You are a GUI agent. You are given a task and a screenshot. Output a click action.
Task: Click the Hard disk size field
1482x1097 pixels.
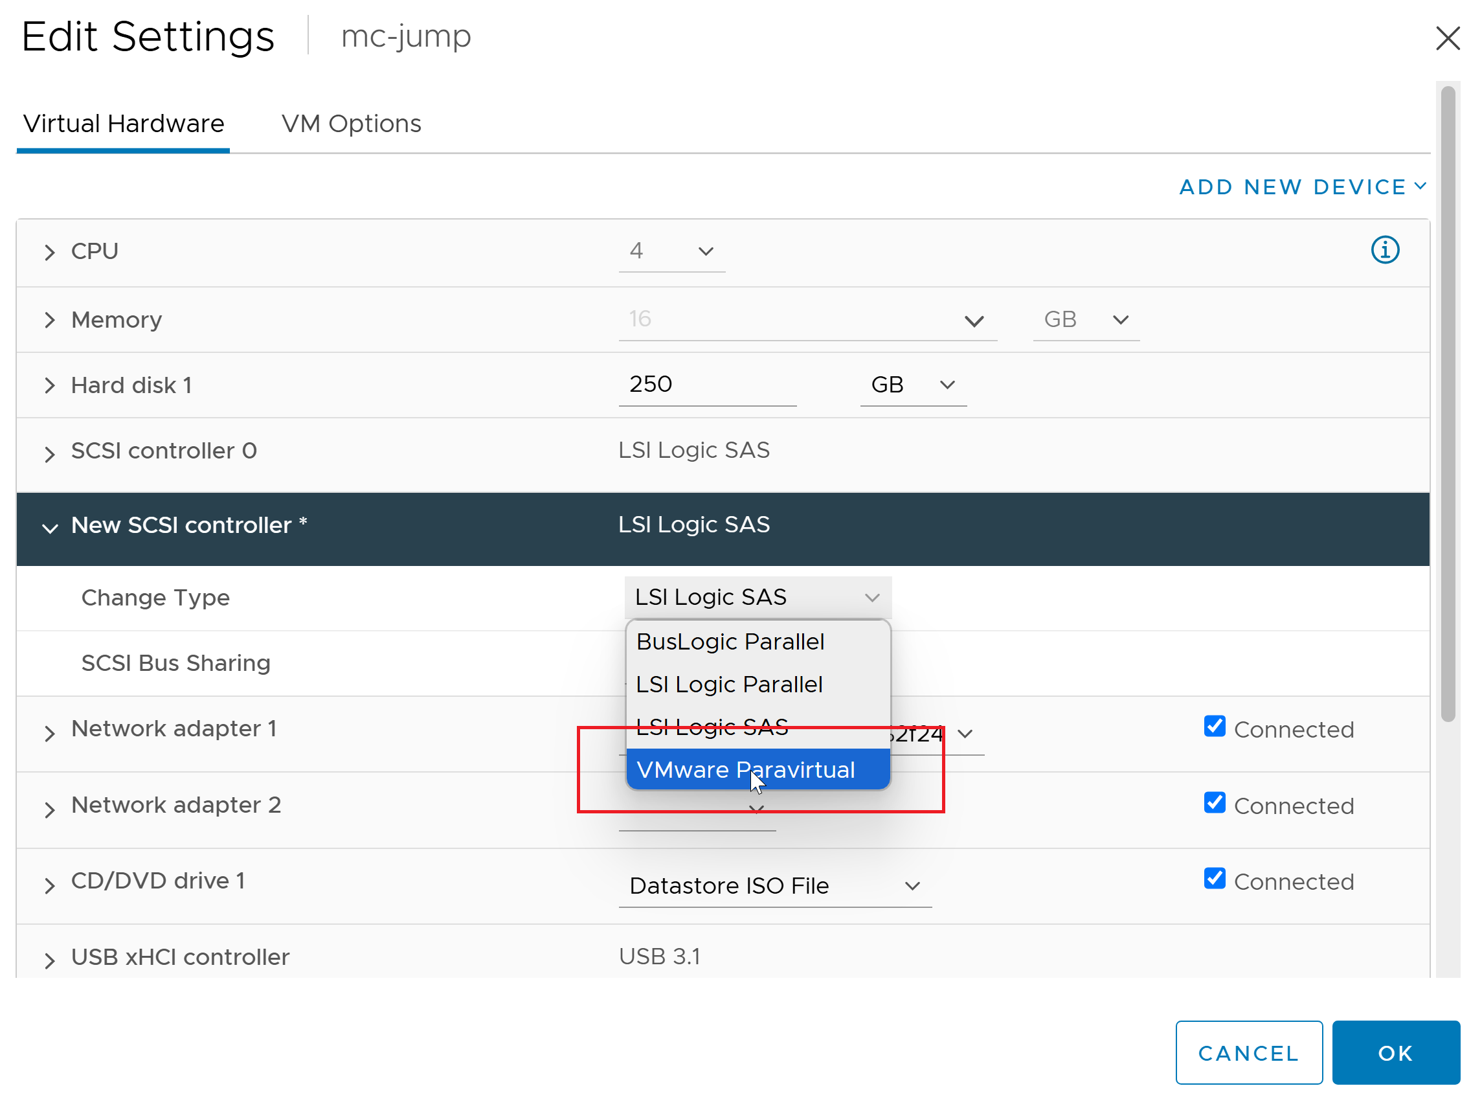coord(707,385)
